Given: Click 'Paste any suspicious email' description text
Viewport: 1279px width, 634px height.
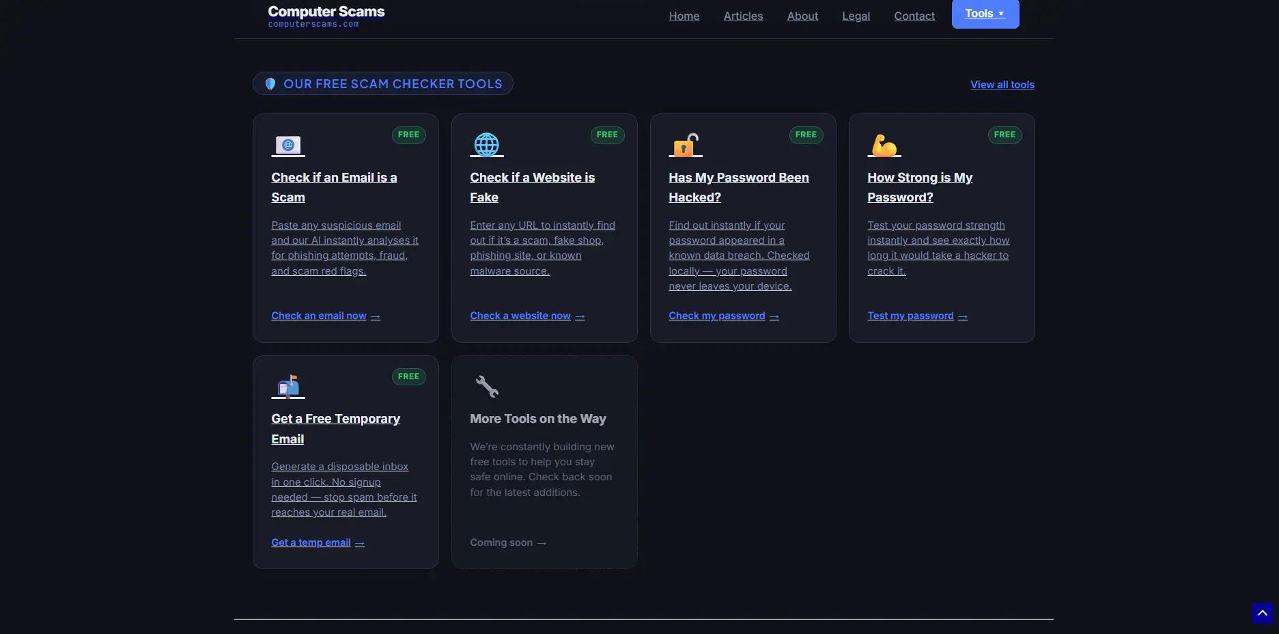Looking at the screenshot, I should (345, 248).
